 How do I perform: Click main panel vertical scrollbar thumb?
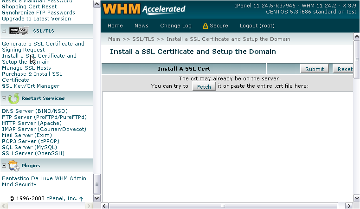click(x=357, y=59)
